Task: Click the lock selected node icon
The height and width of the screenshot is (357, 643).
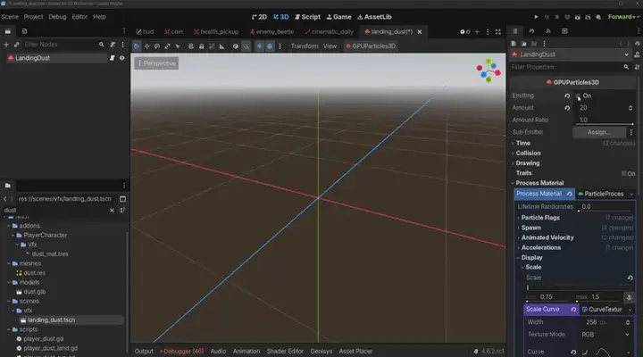Action: 201,46
